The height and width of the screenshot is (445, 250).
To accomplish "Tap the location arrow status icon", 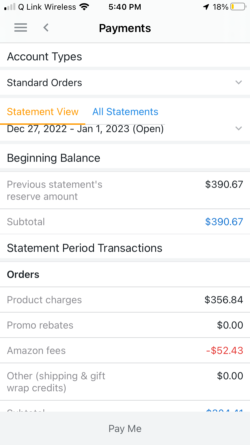I will 206,7.
